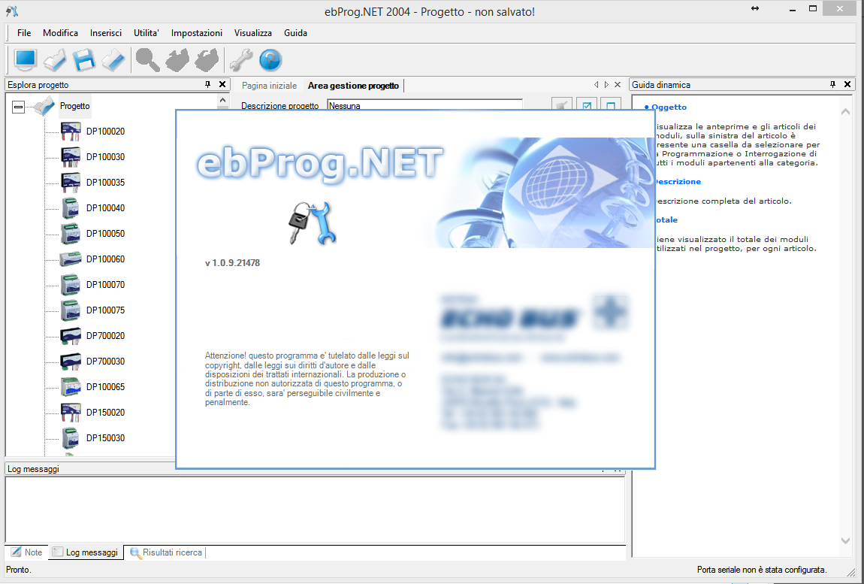Screen dimensions: 864x584
Task: Open the Guida menu
Action: pos(295,33)
